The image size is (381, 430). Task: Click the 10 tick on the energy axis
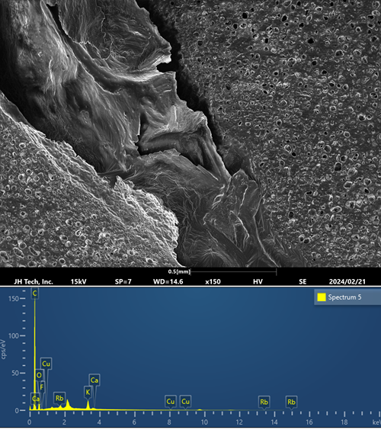coord(204,422)
